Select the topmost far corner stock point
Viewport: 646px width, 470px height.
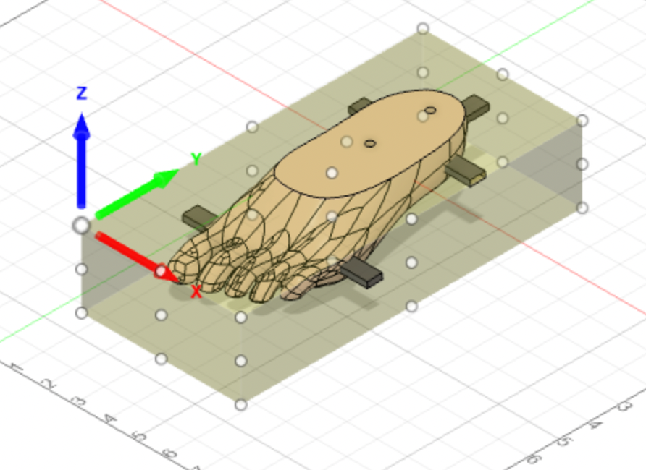coord(423,29)
